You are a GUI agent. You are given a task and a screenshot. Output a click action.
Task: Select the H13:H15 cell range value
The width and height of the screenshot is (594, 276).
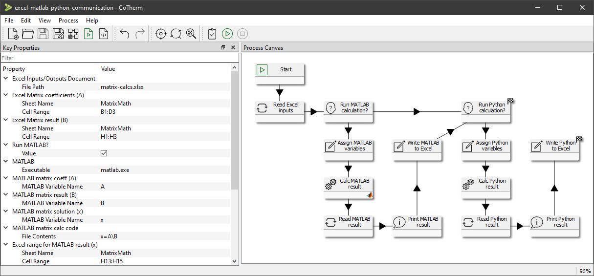112,261
